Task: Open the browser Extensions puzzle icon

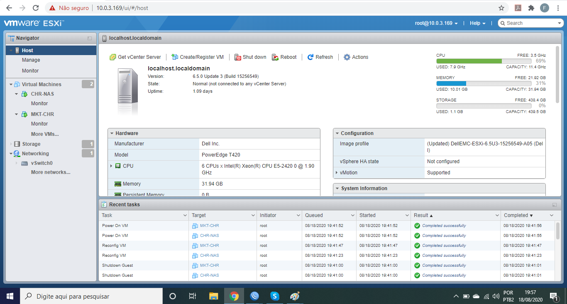Action: tap(531, 8)
